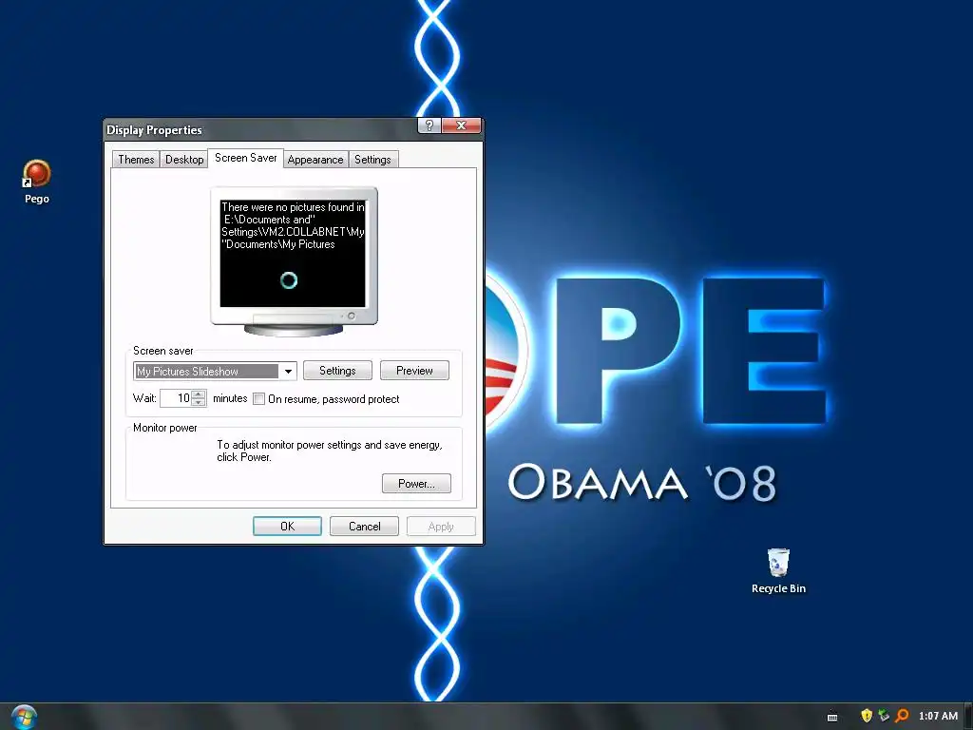Go to the Settings tab
973x730 pixels.
[x=372, y=160]
